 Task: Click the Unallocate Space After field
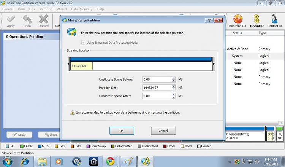pyautogui.click(x=157, y=96)
